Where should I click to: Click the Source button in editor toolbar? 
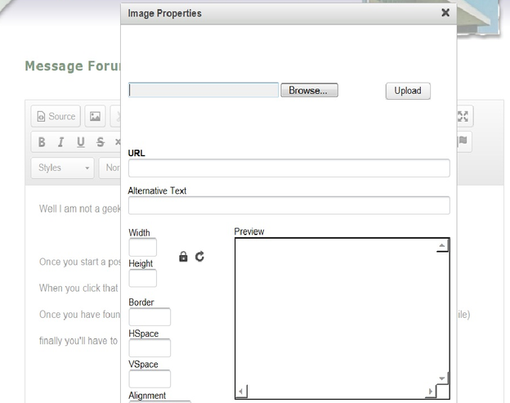(x=56, y=116)
